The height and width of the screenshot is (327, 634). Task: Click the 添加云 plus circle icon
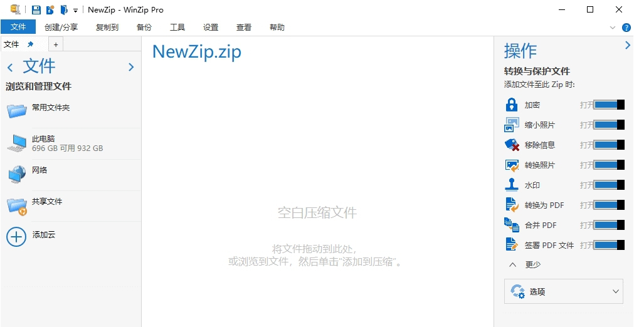pos(16,237)
